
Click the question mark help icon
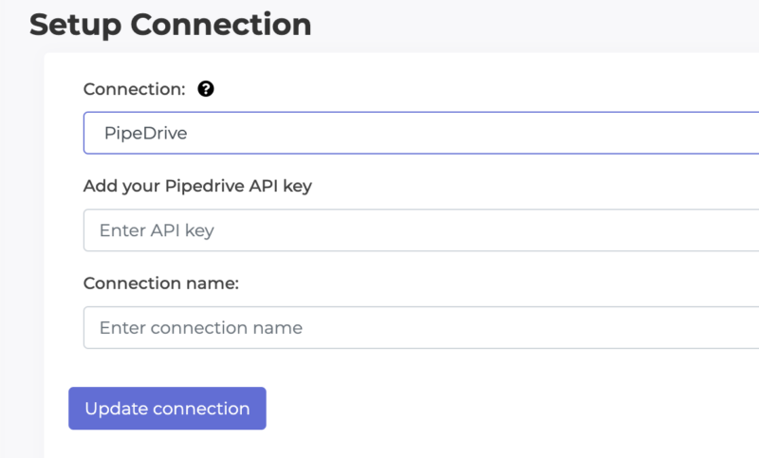[x=206, y=89]
